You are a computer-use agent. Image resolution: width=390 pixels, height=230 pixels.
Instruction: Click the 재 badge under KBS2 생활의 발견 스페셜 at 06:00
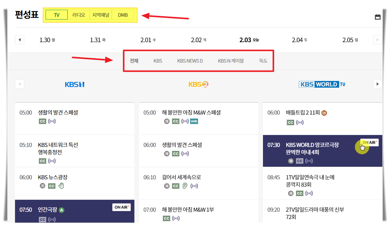167,154
